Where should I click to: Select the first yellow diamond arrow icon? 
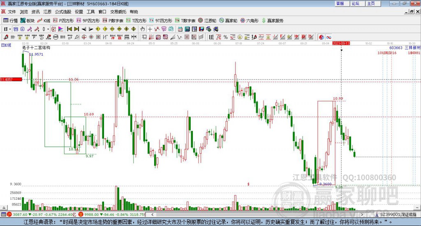tap(98, 29)
